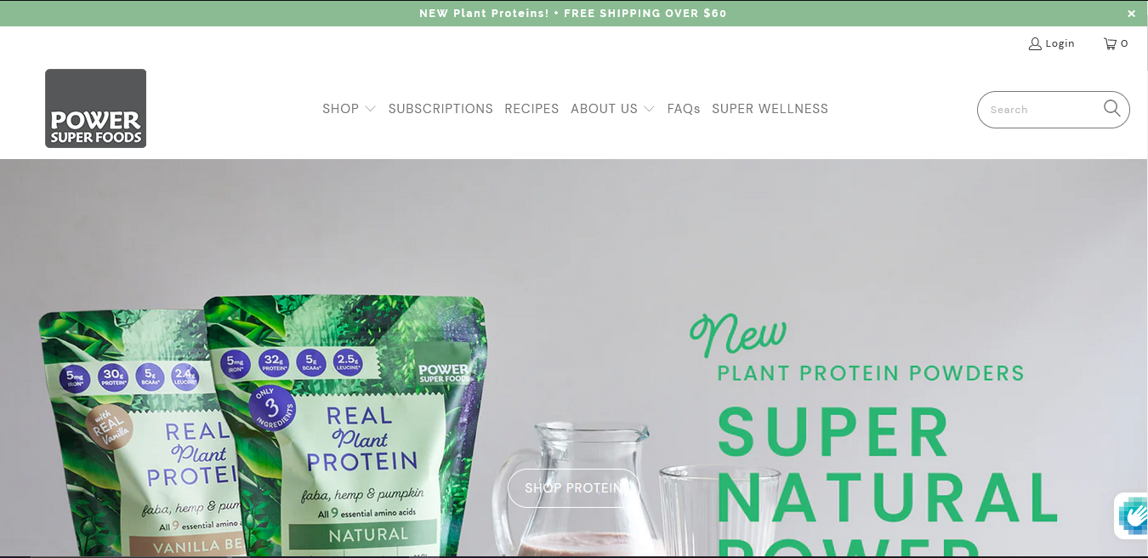
Task: Click the SHOP PROTEIN button
Action: [x=573, y=488]
